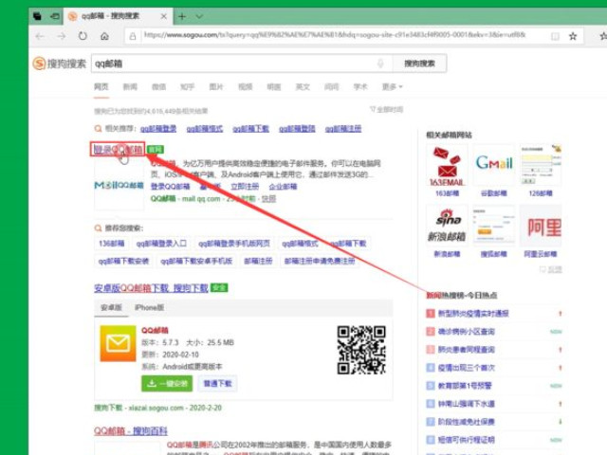This screenshot has height=455, width=607.
Task: Open the 视频 search tab
Action: [x=245, y=86]
